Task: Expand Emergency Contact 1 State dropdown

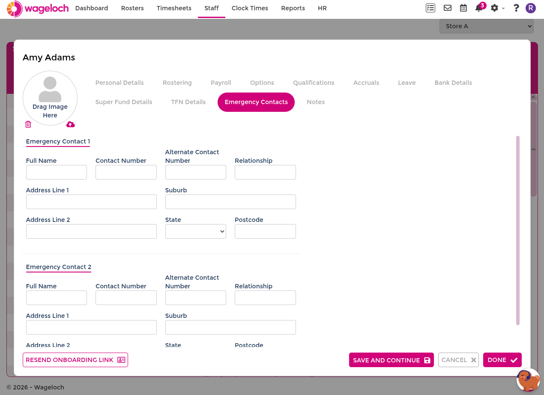Action: coord(196,231)
